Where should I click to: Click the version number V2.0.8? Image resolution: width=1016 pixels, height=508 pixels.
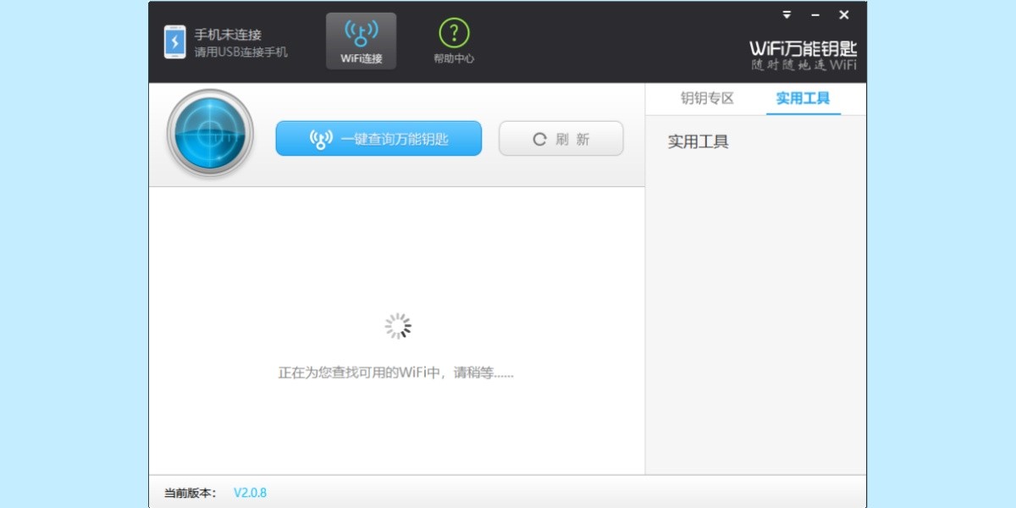click(x=250, y=493)
